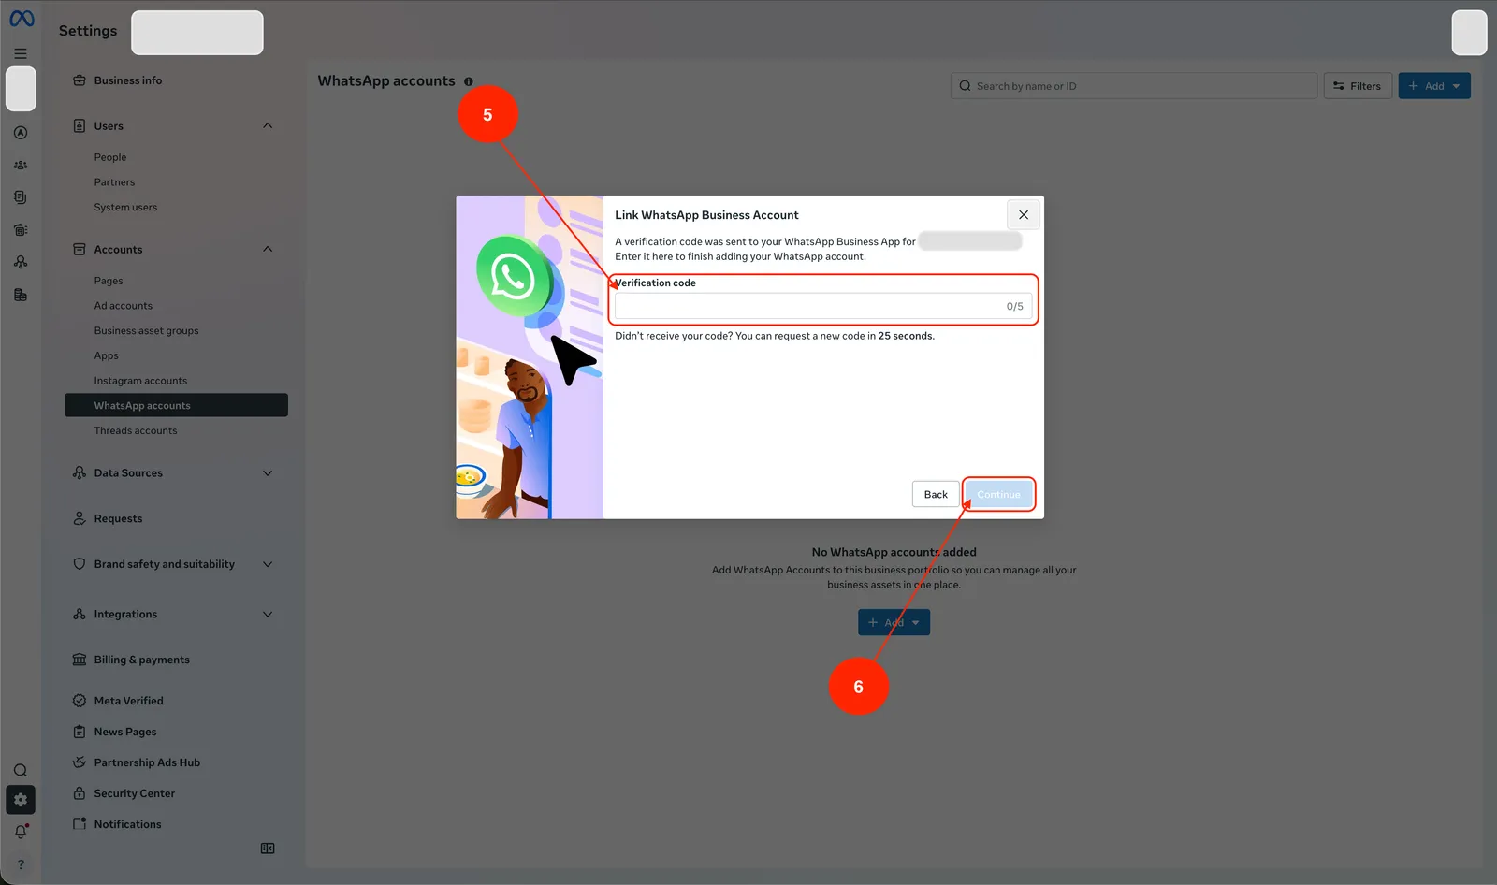This screenshot has height=885, width=1497.
Task: Click the Notifications icon in settings sidebar
Action: 80,824
